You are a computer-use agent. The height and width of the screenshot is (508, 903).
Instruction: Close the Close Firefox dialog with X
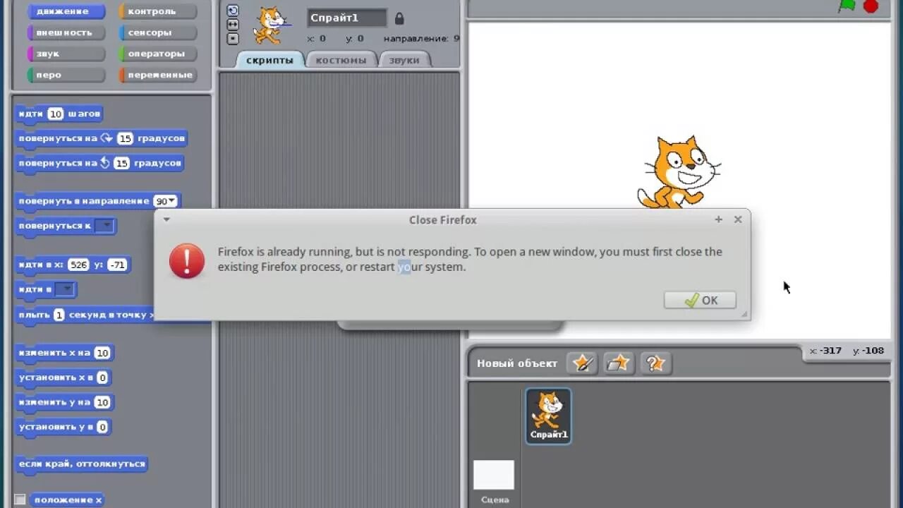tap(738, 219)
